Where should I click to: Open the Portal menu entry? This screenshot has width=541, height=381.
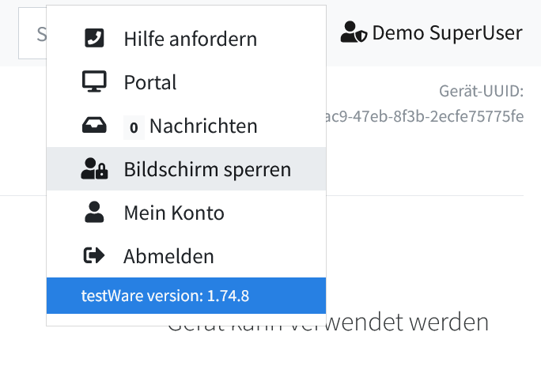(150, 82)
